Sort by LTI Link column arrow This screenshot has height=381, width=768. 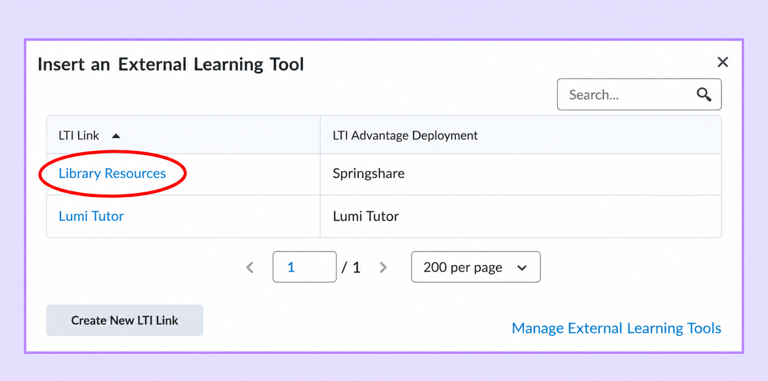[116, 136]
